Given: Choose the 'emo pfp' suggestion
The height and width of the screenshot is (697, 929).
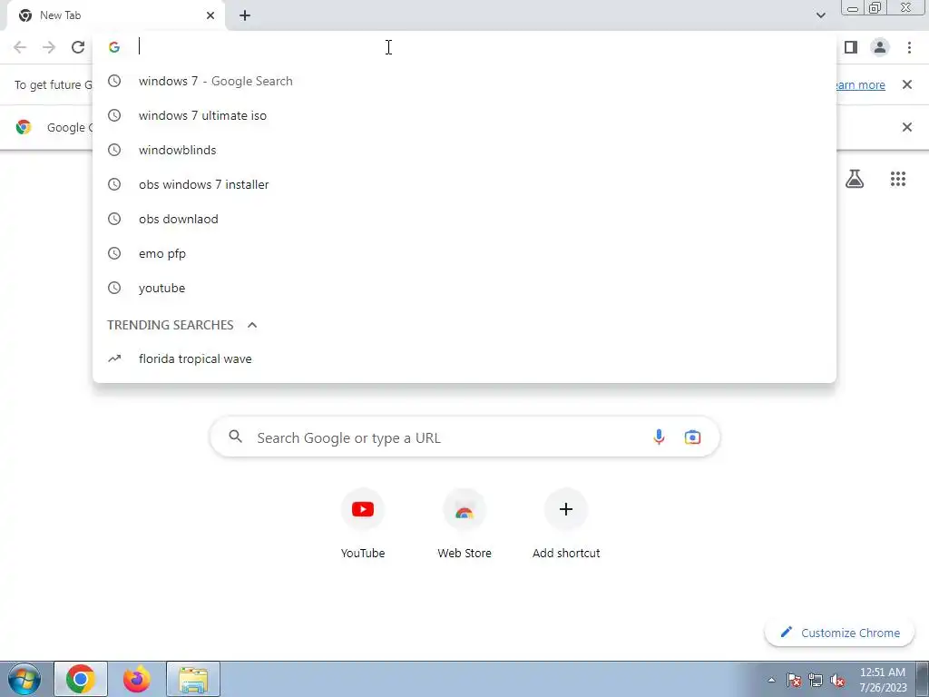Looking at the screenshot, I should click(464, 253).
